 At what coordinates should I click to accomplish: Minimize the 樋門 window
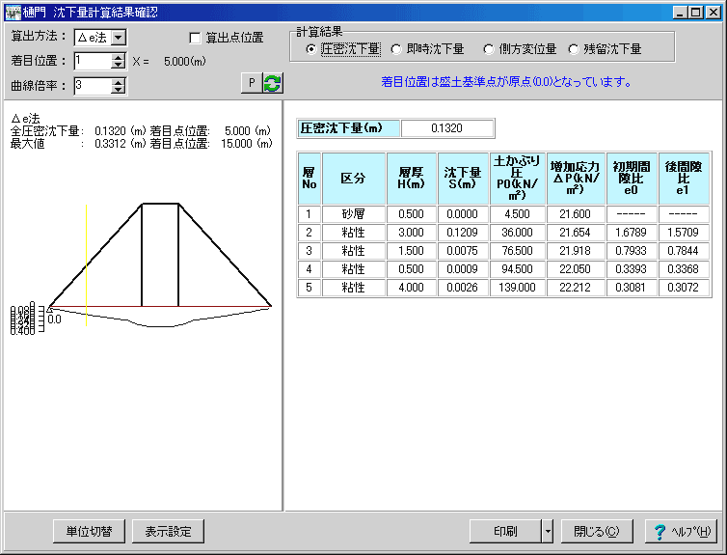pos(680,13)
